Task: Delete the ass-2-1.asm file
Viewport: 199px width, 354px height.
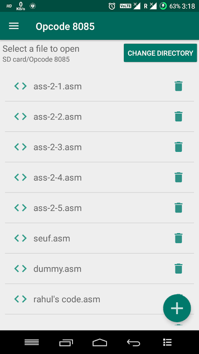Action: 178,86
